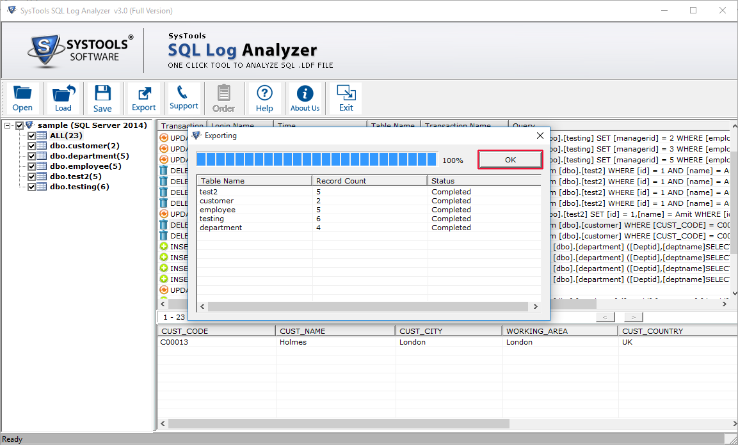Screen dimensions: 738x445
Task: Select the dbo.customer(2) tree item
Action: coord(84,146)
